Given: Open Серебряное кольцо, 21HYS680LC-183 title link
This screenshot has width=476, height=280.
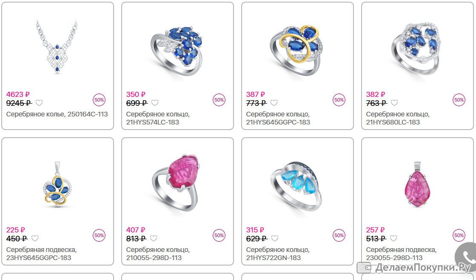Looking at the screenshot, I should click(x=398, y=118).
